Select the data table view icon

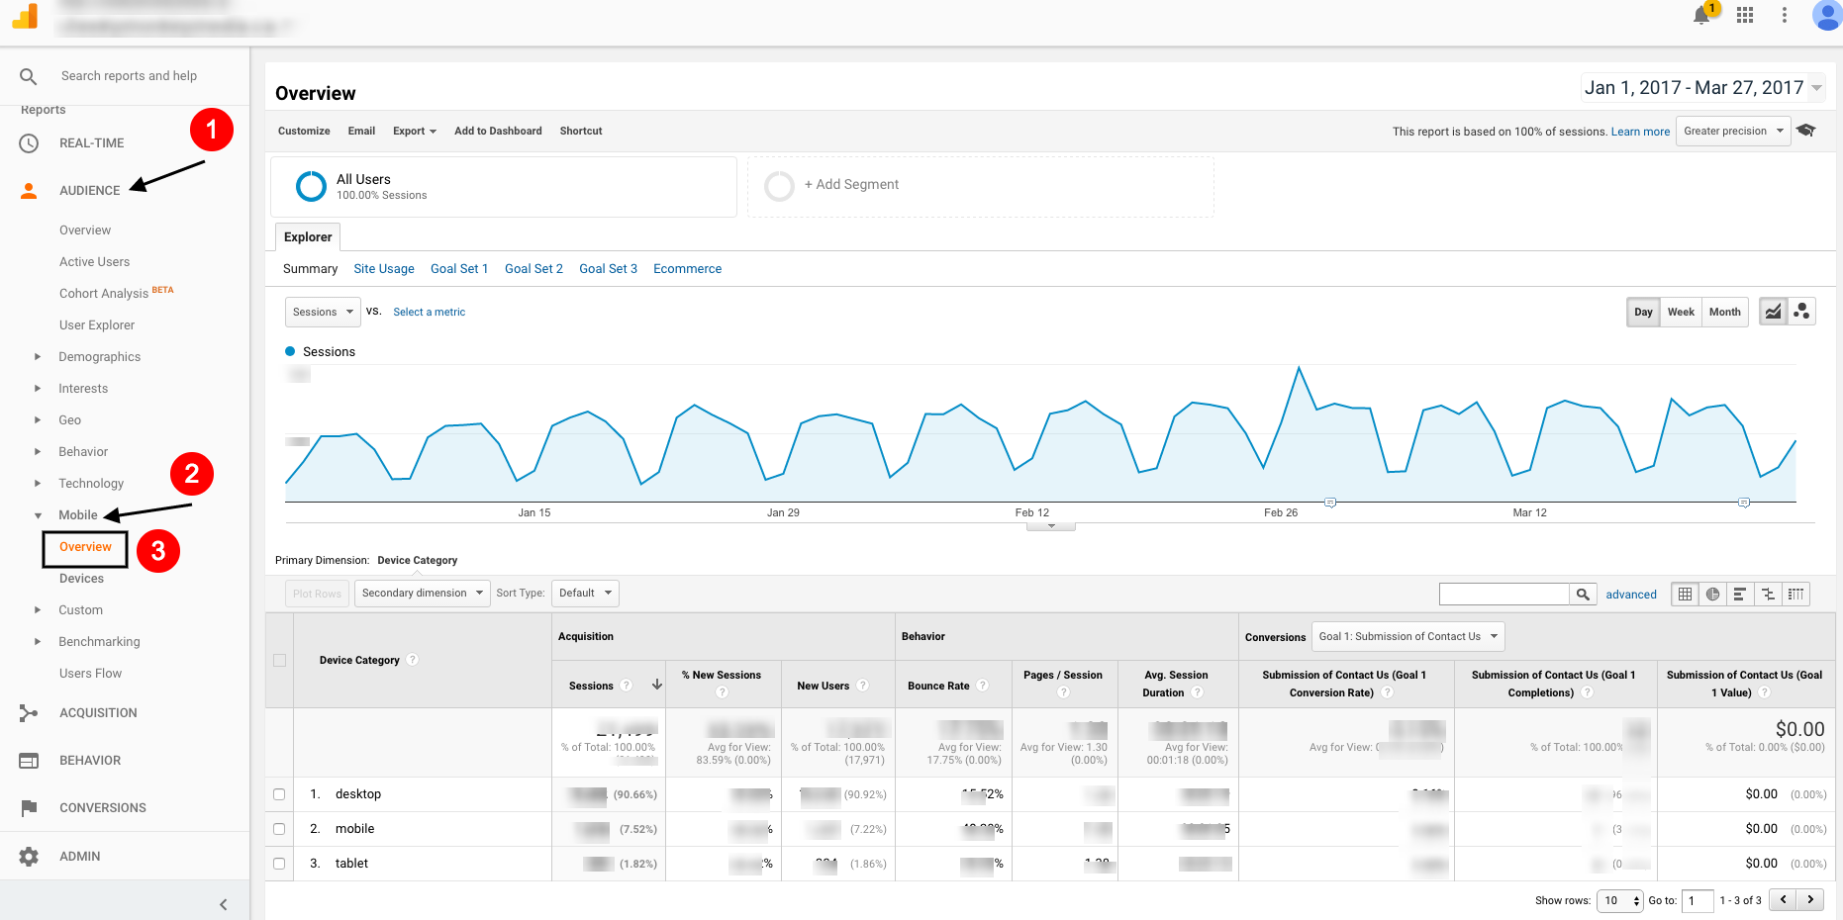click(x=1685, y=594)
